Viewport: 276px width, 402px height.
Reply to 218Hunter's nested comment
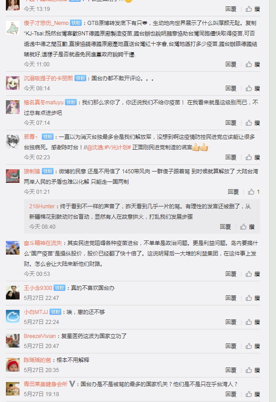(x=225, y=227)
